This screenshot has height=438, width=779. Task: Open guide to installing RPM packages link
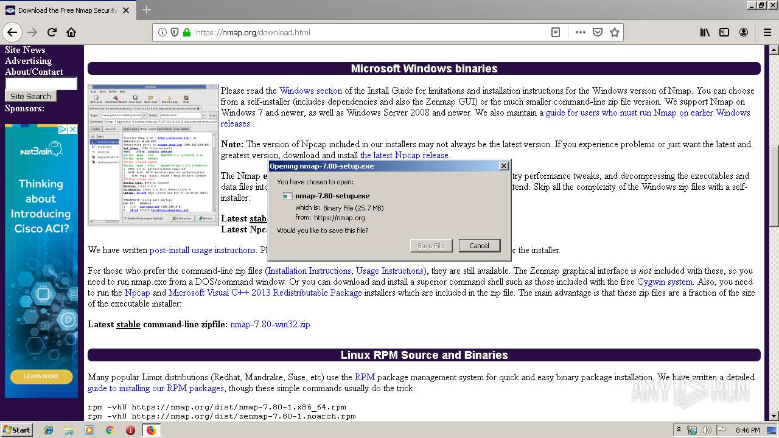(156, 388)
